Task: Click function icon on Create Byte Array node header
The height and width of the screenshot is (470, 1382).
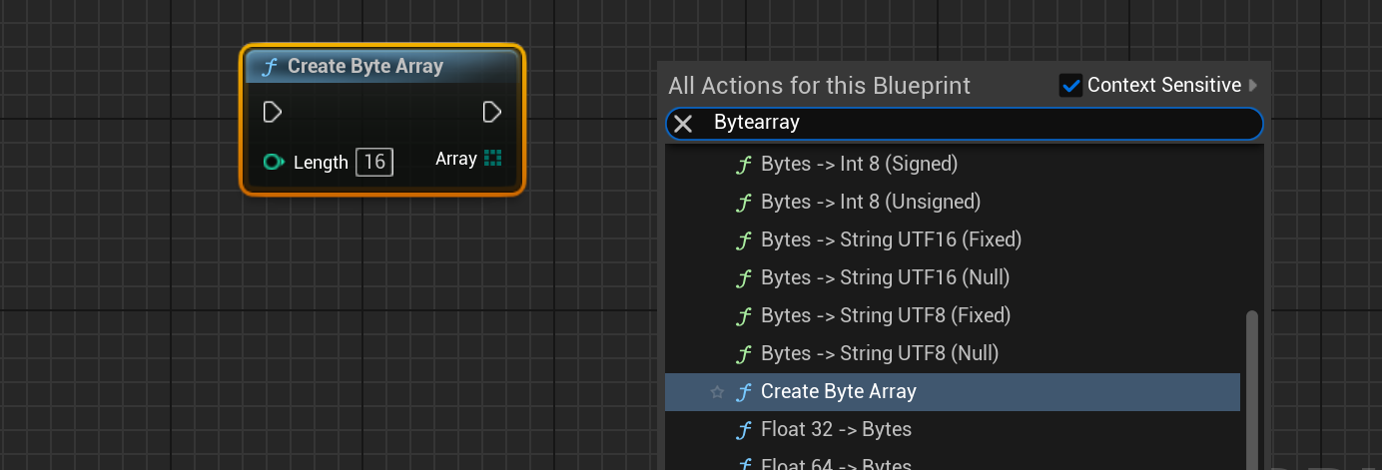Action: (x=269, y=67)
